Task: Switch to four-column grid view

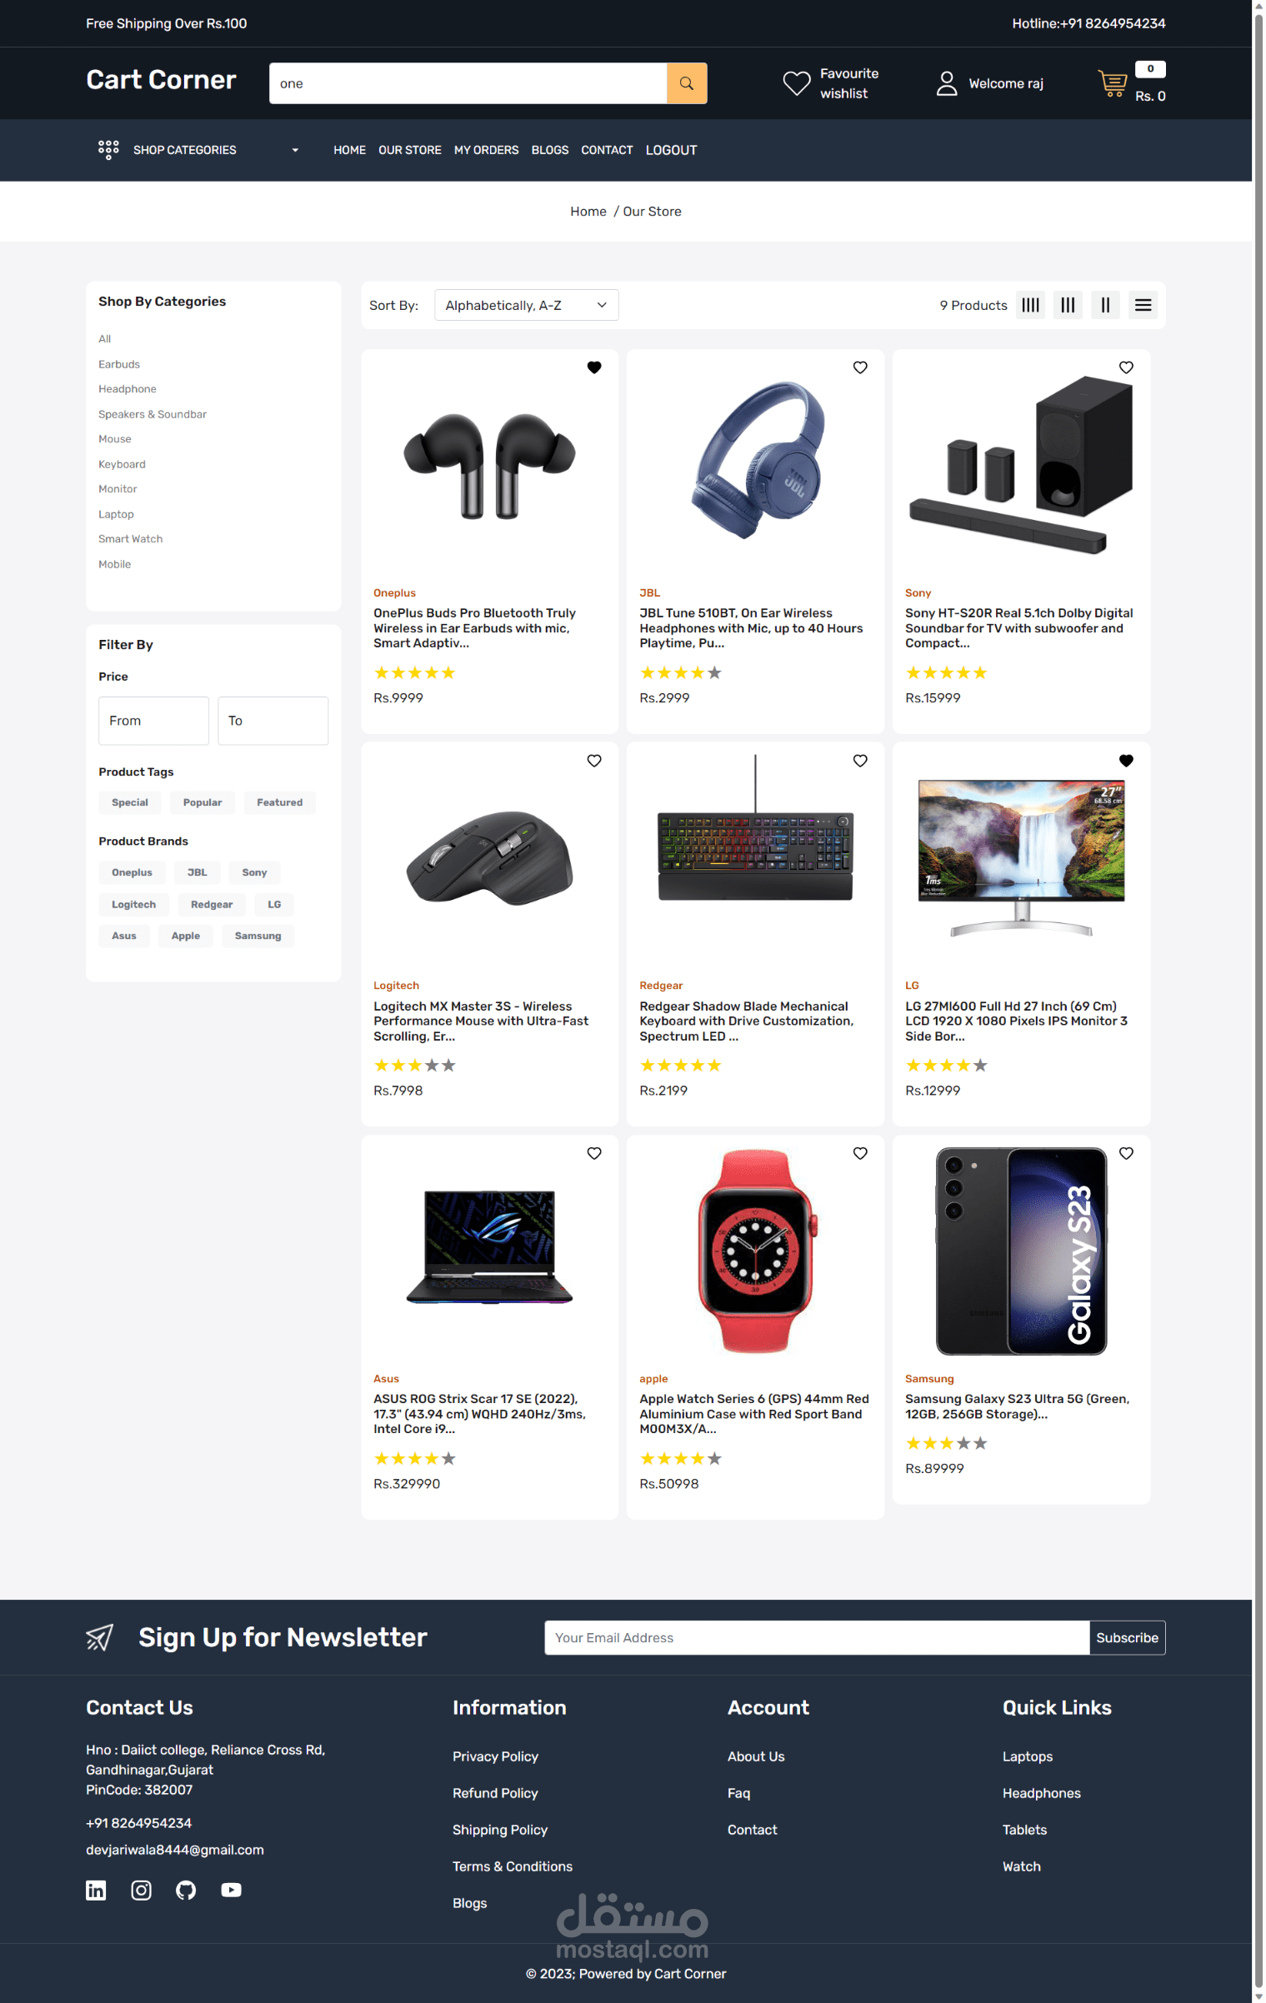Action: [x=1031, y=305]
